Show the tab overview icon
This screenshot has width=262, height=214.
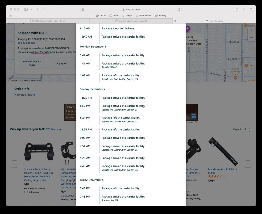pos(250,9)
